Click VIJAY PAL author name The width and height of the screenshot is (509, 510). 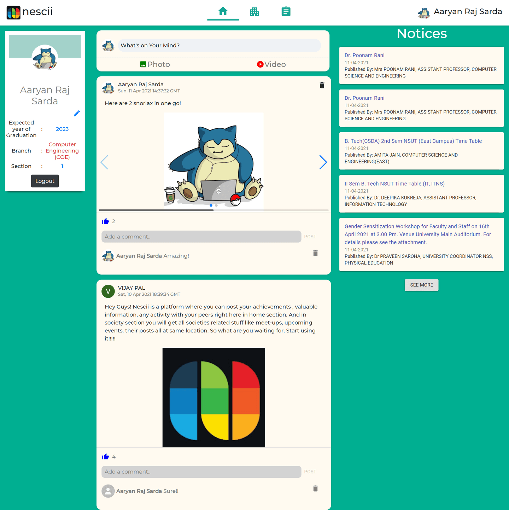tap(131, 288)
